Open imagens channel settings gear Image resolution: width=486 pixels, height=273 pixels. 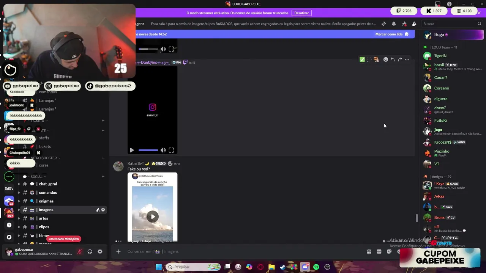click(x=103, y=210)
